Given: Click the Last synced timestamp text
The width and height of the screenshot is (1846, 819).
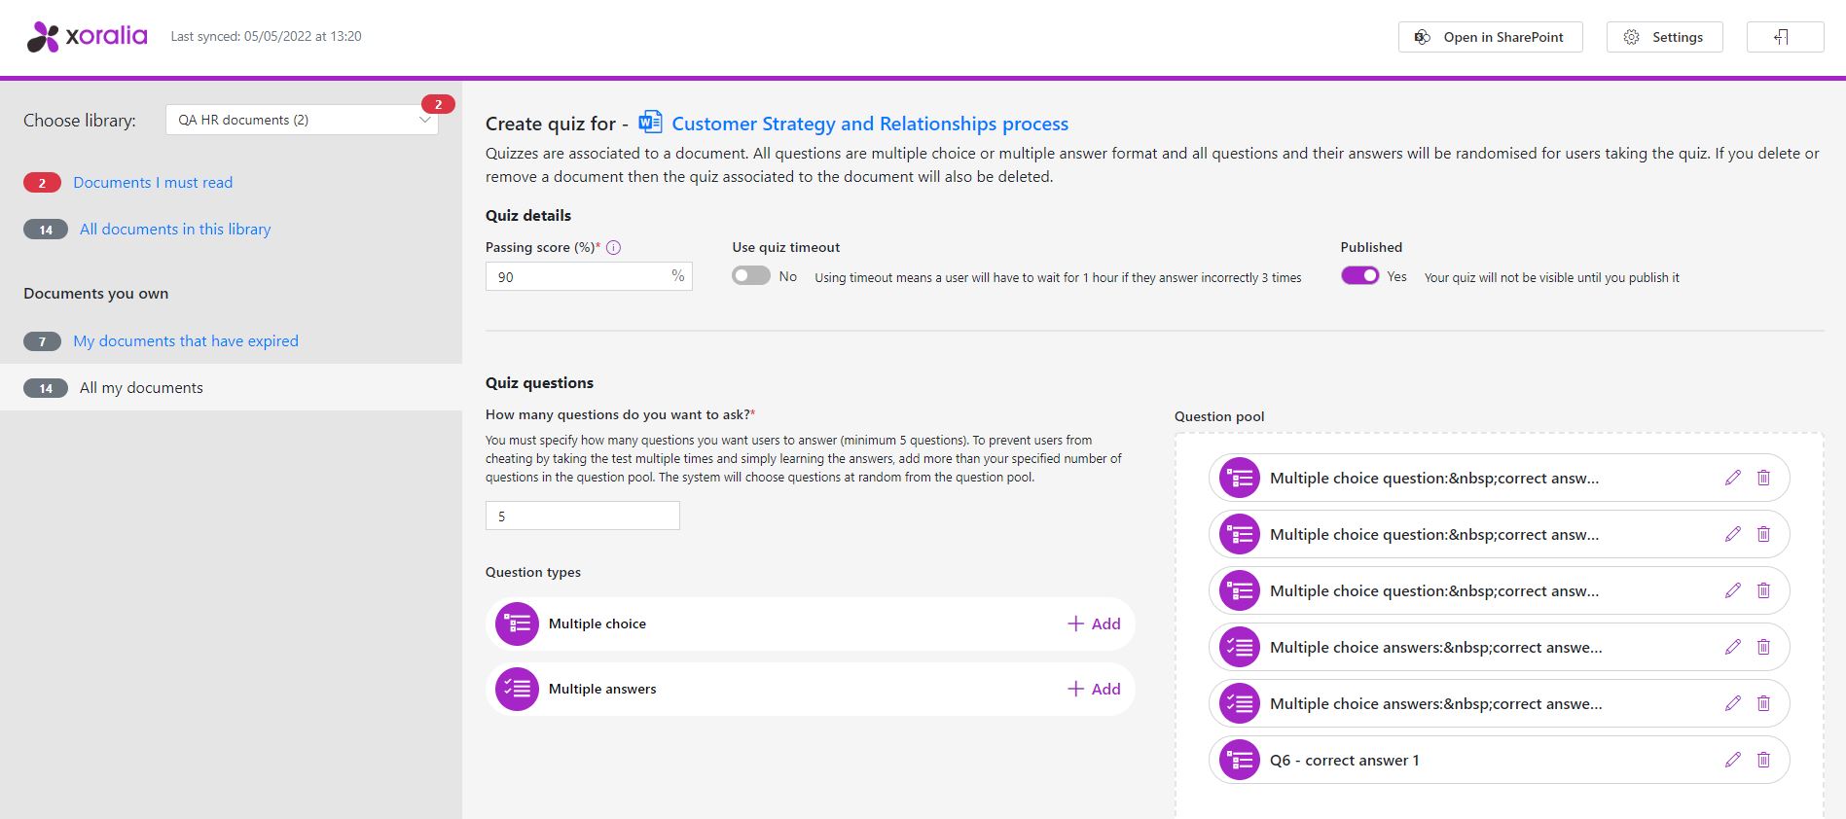Looking at the screenshot, I should 266,36.
